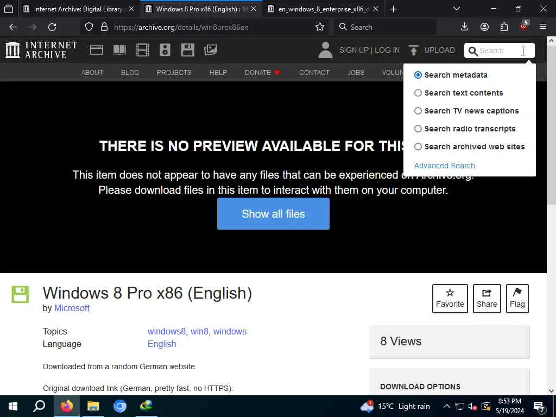Switch to Internet Archive: Digital Library tab
Image resolution: width=556 pixels, height=417 pixels.
(78, 9)
